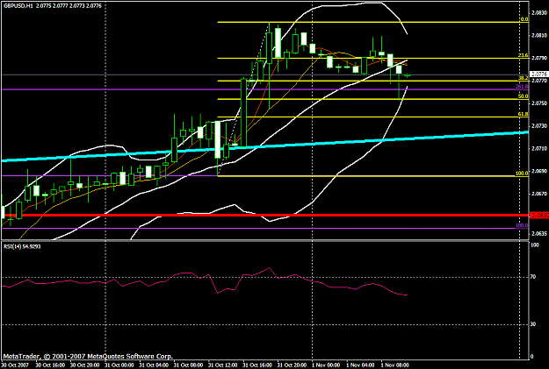This screenshot has height=369, width=549.
Task: Click the RSI(14) 54.9293 indicator label
Action: tap(22, 246)
